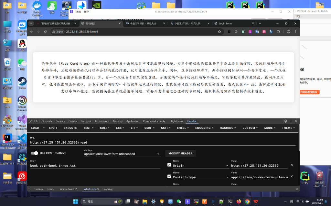Bookmark this page with the star icon
The width and height of the screenshot is (331, 206).
[x=219, y=32]
